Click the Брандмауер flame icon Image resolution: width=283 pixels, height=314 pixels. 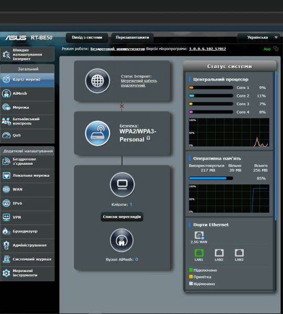click(6, 231)
